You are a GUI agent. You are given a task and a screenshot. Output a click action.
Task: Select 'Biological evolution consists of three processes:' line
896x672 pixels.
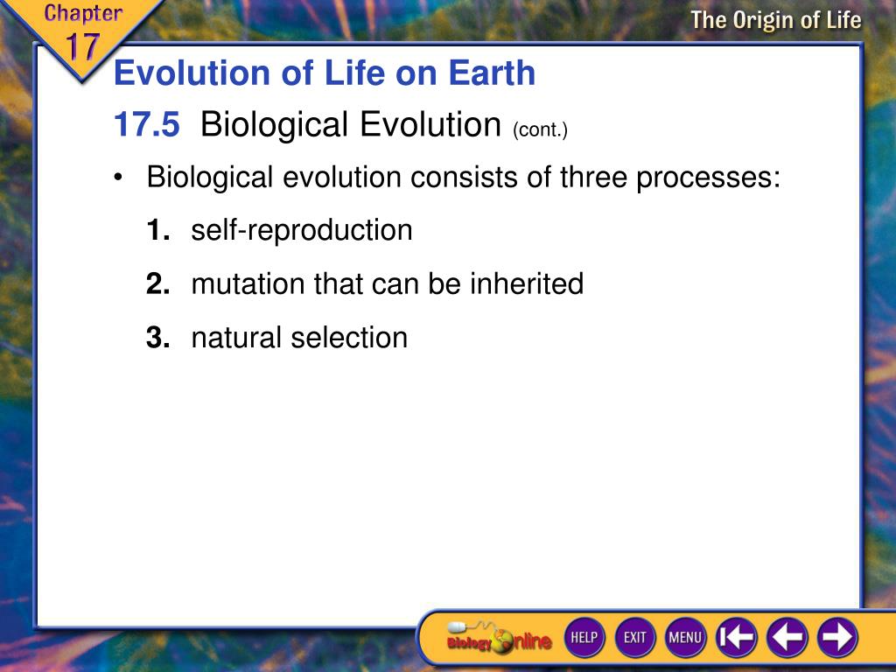[x=464, y=177]
